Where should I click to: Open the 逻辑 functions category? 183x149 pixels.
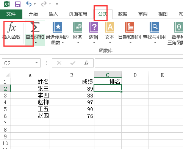click(94, 33)
